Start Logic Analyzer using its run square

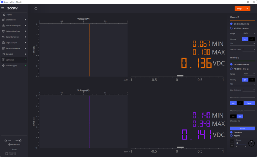[x=25, y=43]
